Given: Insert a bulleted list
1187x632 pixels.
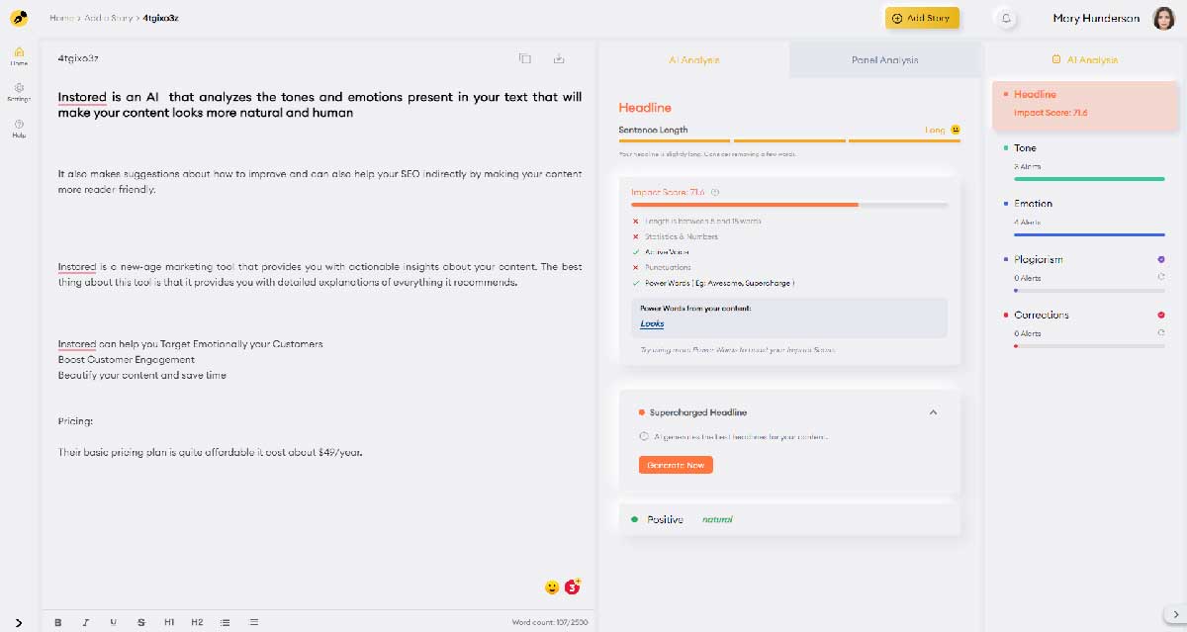Looking at the screenshot, I should click(226, 622).
